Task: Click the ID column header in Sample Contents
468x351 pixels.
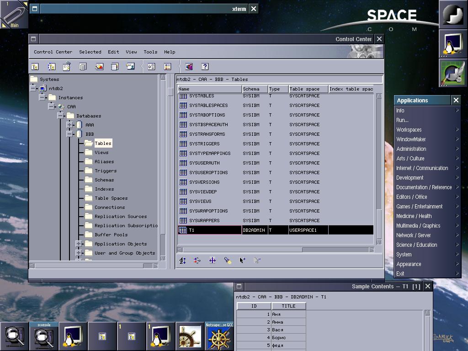Action: (254, 306)
